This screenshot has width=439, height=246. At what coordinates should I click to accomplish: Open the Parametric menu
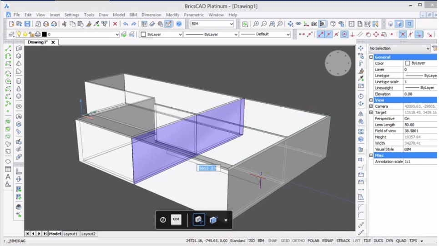pyautogui.click(x=194, y=15)
